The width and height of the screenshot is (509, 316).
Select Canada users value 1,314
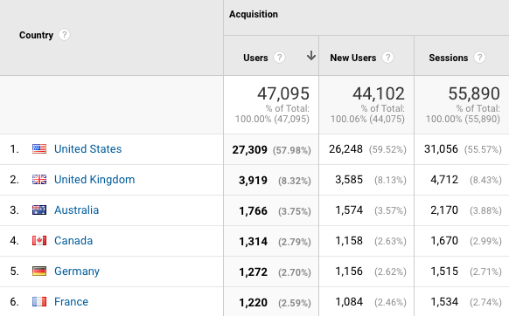pyautogui.click(x=254, y=242)
